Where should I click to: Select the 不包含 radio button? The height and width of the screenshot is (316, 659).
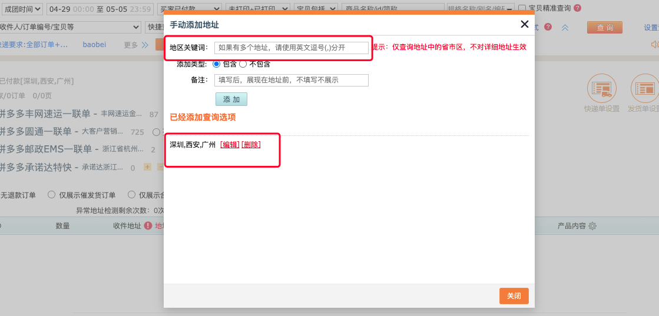pyautogui.click(x=243, y=64)
